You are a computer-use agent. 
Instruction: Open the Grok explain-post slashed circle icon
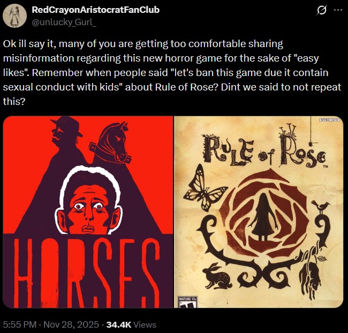coord(321,10)
